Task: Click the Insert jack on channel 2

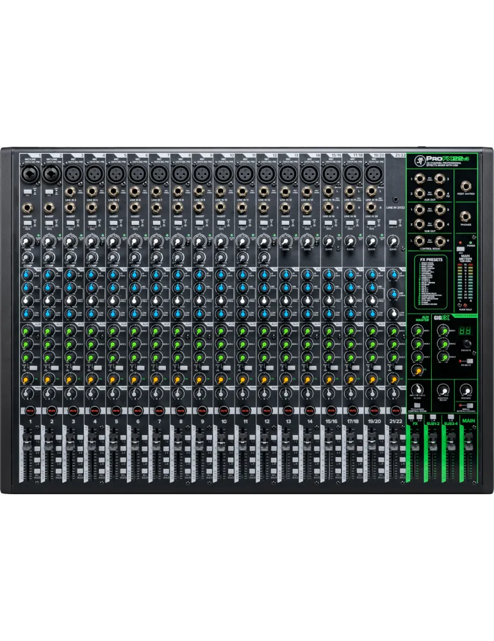Action: [x=49, y=208]
